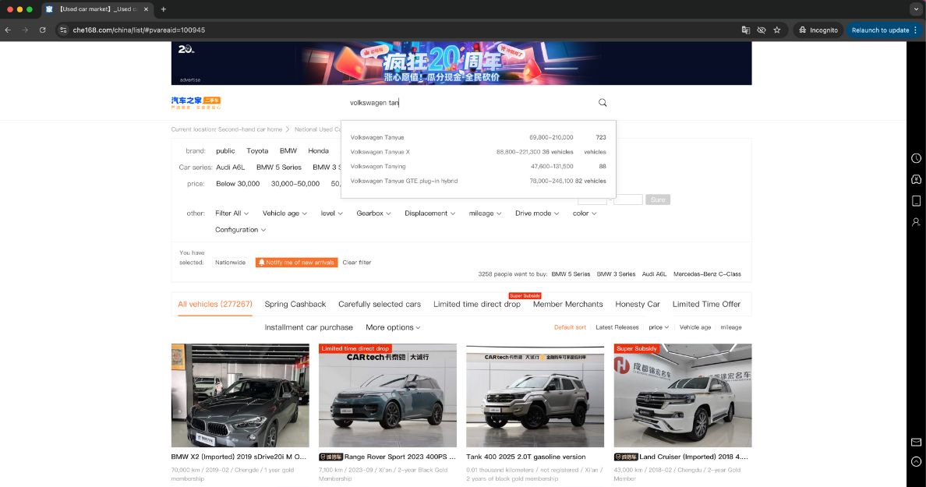Screen dimensions: 926x487
Task: Filter by Audi A6L car series
Action: [230, 168]
